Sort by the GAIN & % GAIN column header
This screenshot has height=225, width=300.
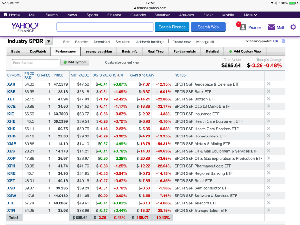point(142,75)
